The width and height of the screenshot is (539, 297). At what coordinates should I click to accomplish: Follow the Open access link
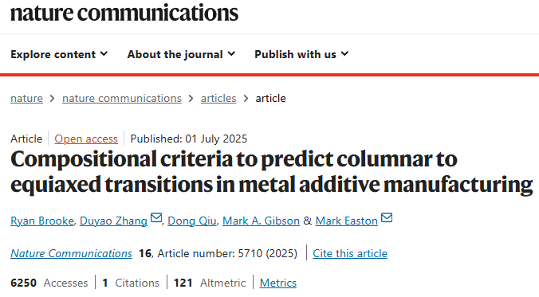[x=86, y=139]
